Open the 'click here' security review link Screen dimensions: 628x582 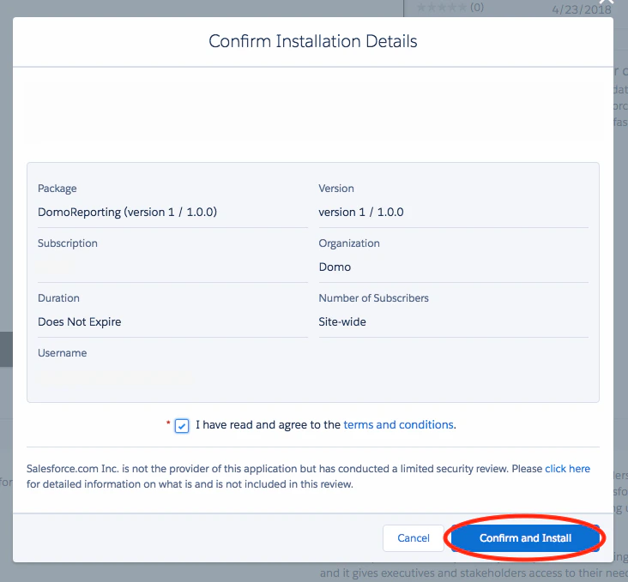[568, 469]
